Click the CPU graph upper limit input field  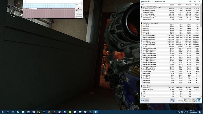tap(79, 4)
